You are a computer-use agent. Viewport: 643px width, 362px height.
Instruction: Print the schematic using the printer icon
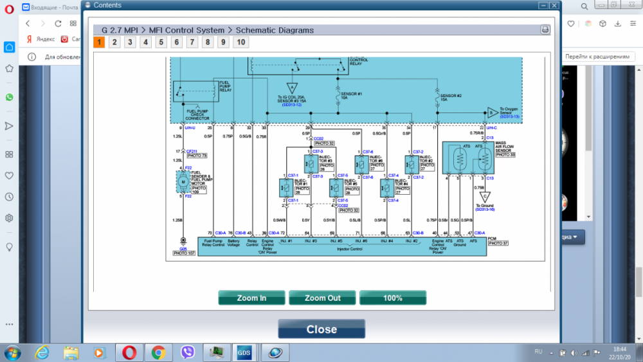coord(545,30)
